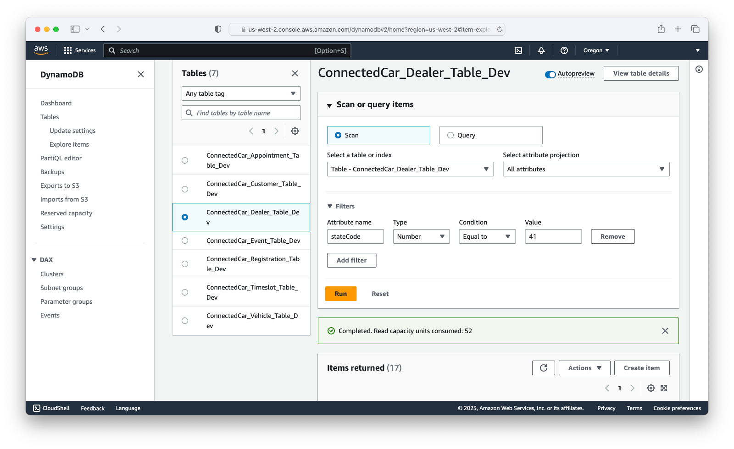Image resolution: width=734 pixels, height=449 pixels.
Task: Open the notifications bell
Action: (x=541, y=50)
